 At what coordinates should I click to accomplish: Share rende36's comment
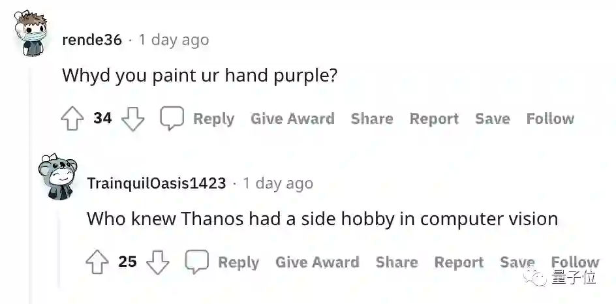click(x=372, y=119)
